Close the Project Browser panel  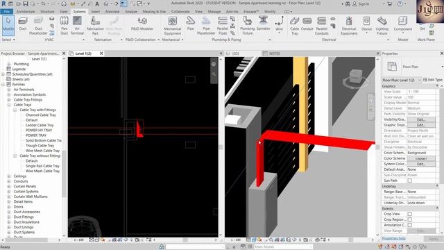[64, 53]
